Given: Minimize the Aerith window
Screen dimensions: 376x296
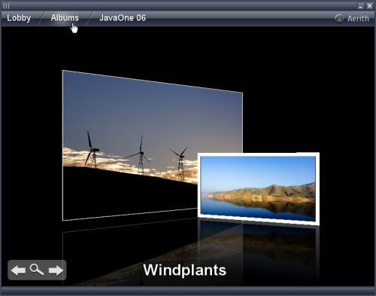Looking at the screenshot, I should click(360, 6).
